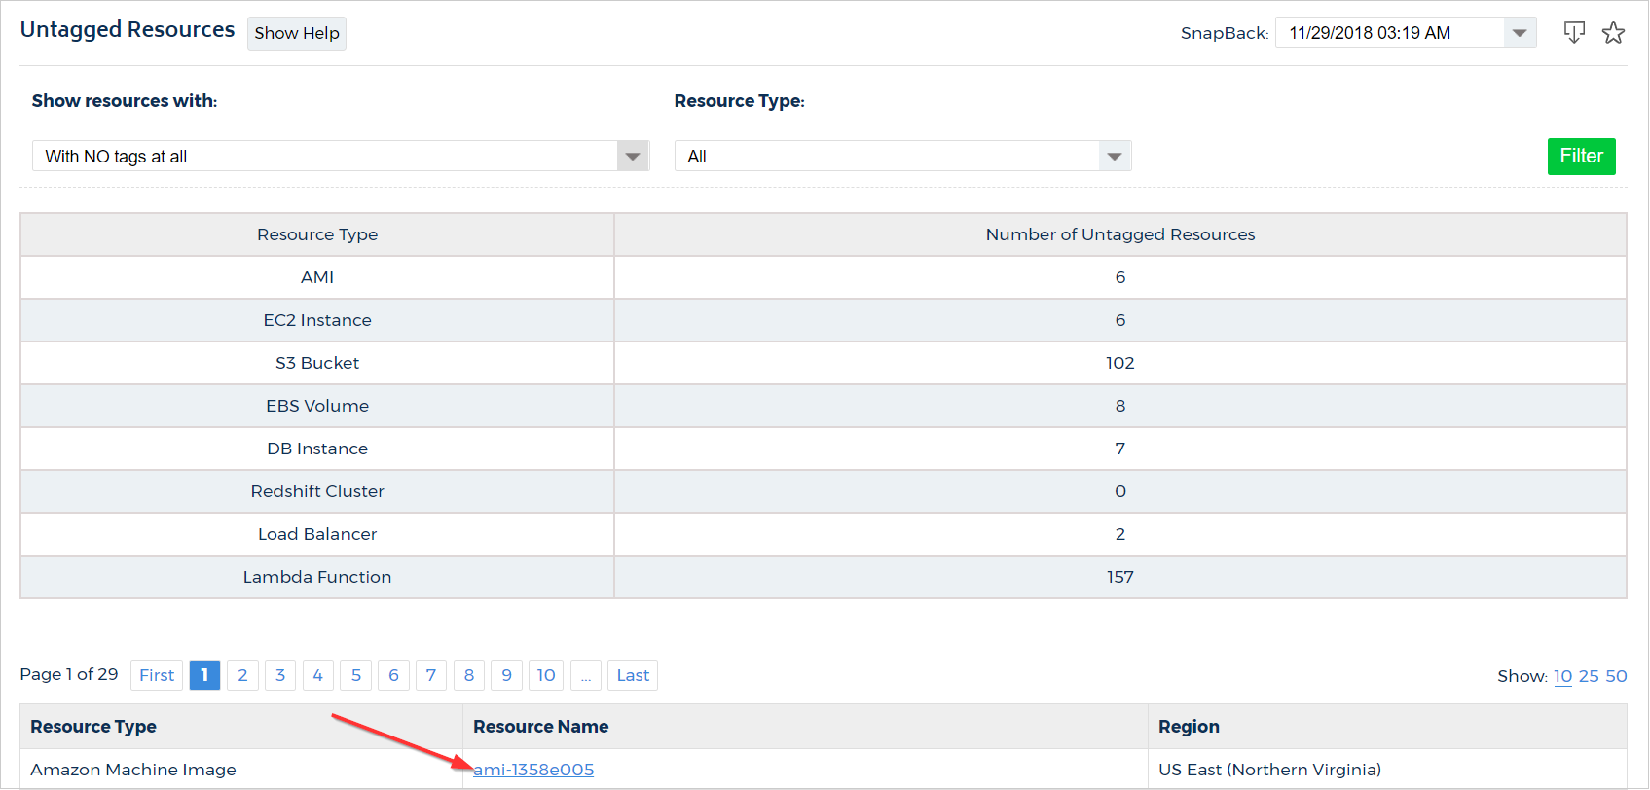The height and width of the screenshot is (790, 1650).
Task: Go to the Last page
Action: [633, 675]
